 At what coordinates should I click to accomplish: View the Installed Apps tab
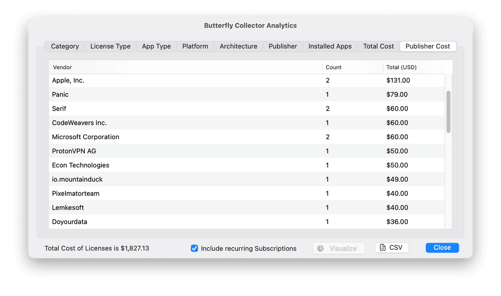click(330, 46)
